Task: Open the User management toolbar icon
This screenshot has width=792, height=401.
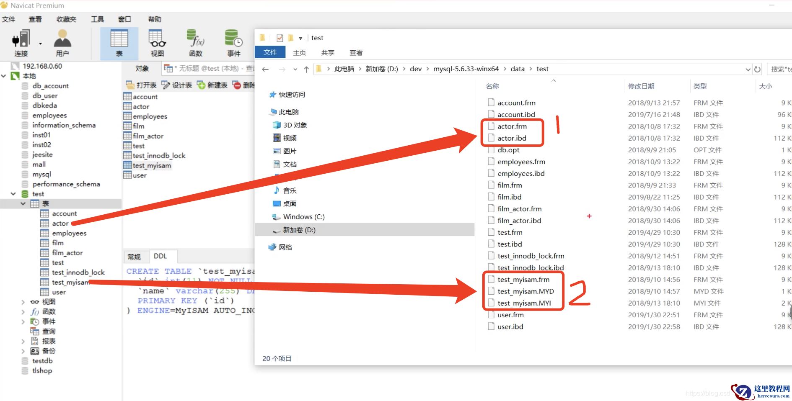Action: click(62, 39)
